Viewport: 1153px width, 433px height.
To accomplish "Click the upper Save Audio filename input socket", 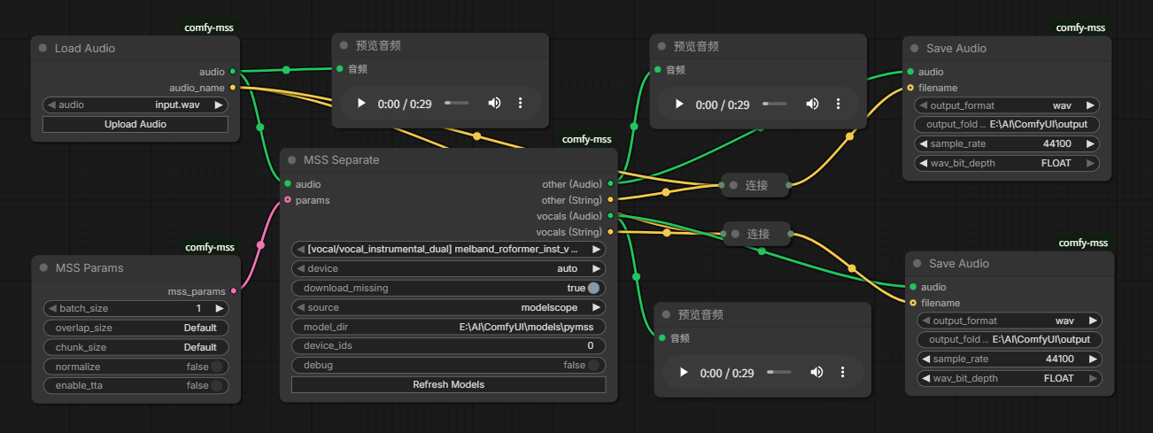I will [910, 88].
